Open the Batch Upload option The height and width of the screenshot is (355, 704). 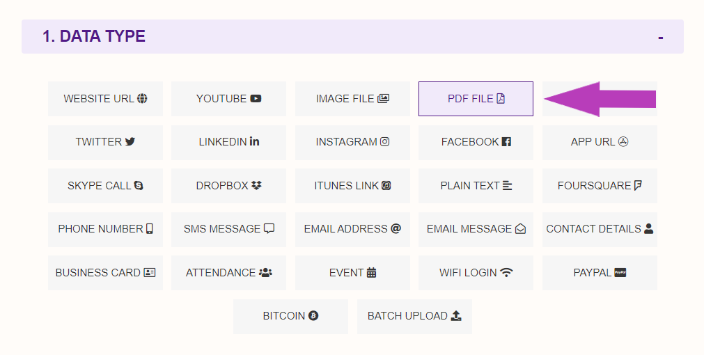click(x=414, y=317)
